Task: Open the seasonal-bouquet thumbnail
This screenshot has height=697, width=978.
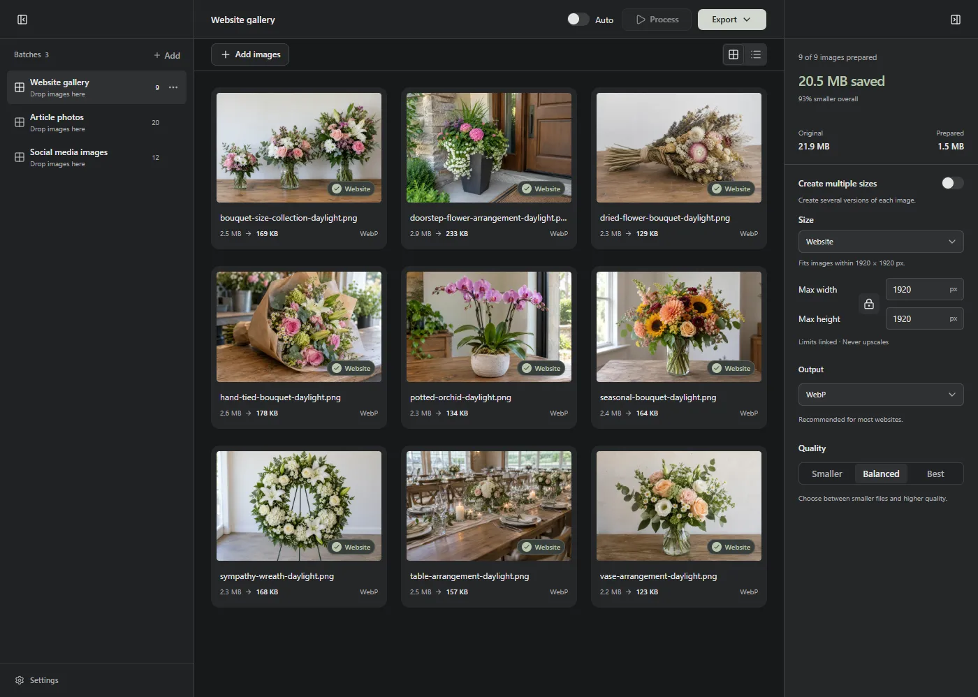Action: tap(679, 327)
